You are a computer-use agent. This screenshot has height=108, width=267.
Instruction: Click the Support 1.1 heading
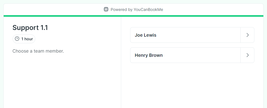click(x=30, y=28)
